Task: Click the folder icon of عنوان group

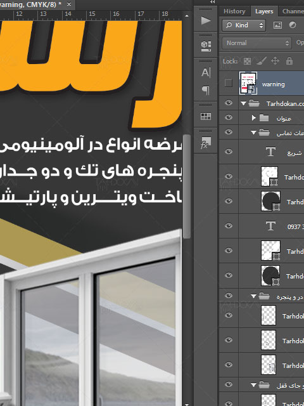Action: pos(264,118)
